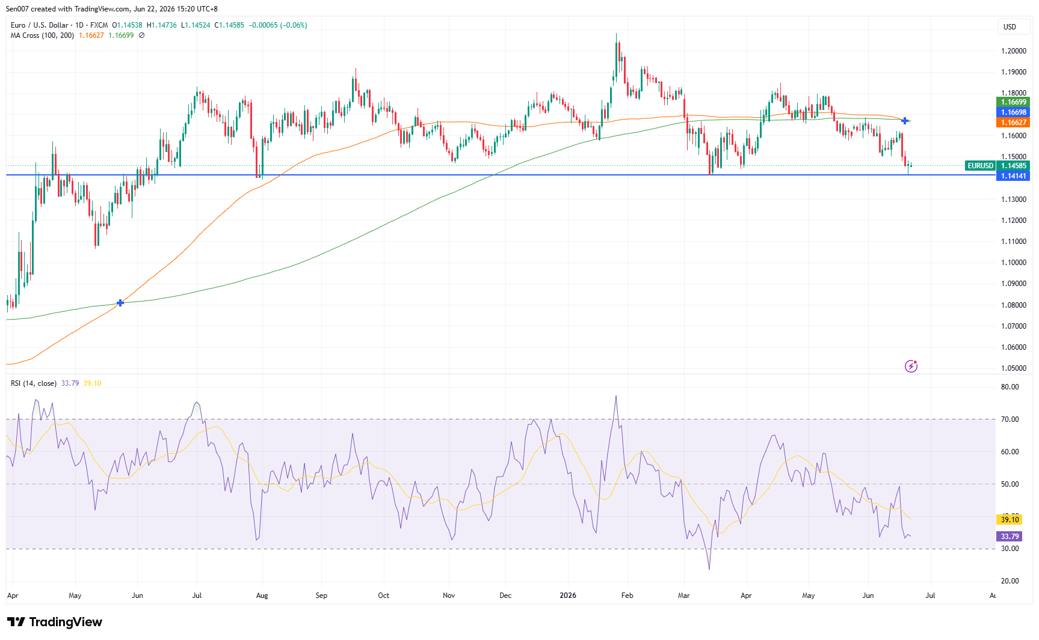This screenshot has width=1039, height=640.
Task: Click the Oct label on the time axis
Action: 384,596
